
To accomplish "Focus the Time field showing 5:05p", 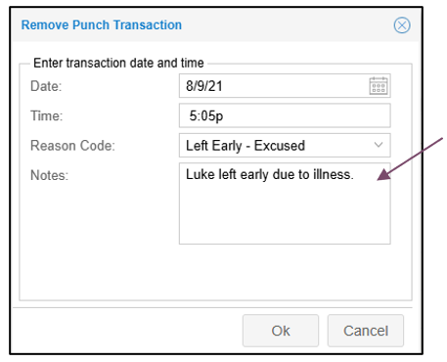I will 285,115.
